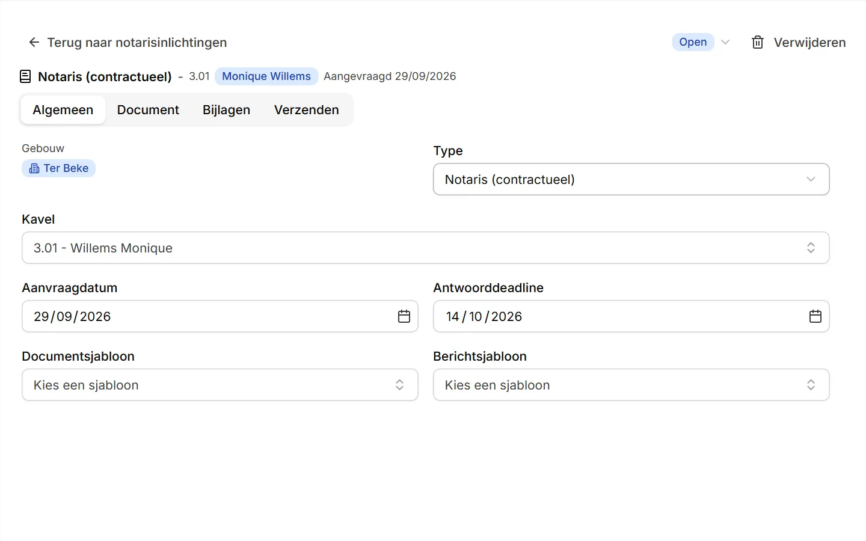Click the Berichtsjabloon field label
866x541 pixels.
(x=480, y=356)
